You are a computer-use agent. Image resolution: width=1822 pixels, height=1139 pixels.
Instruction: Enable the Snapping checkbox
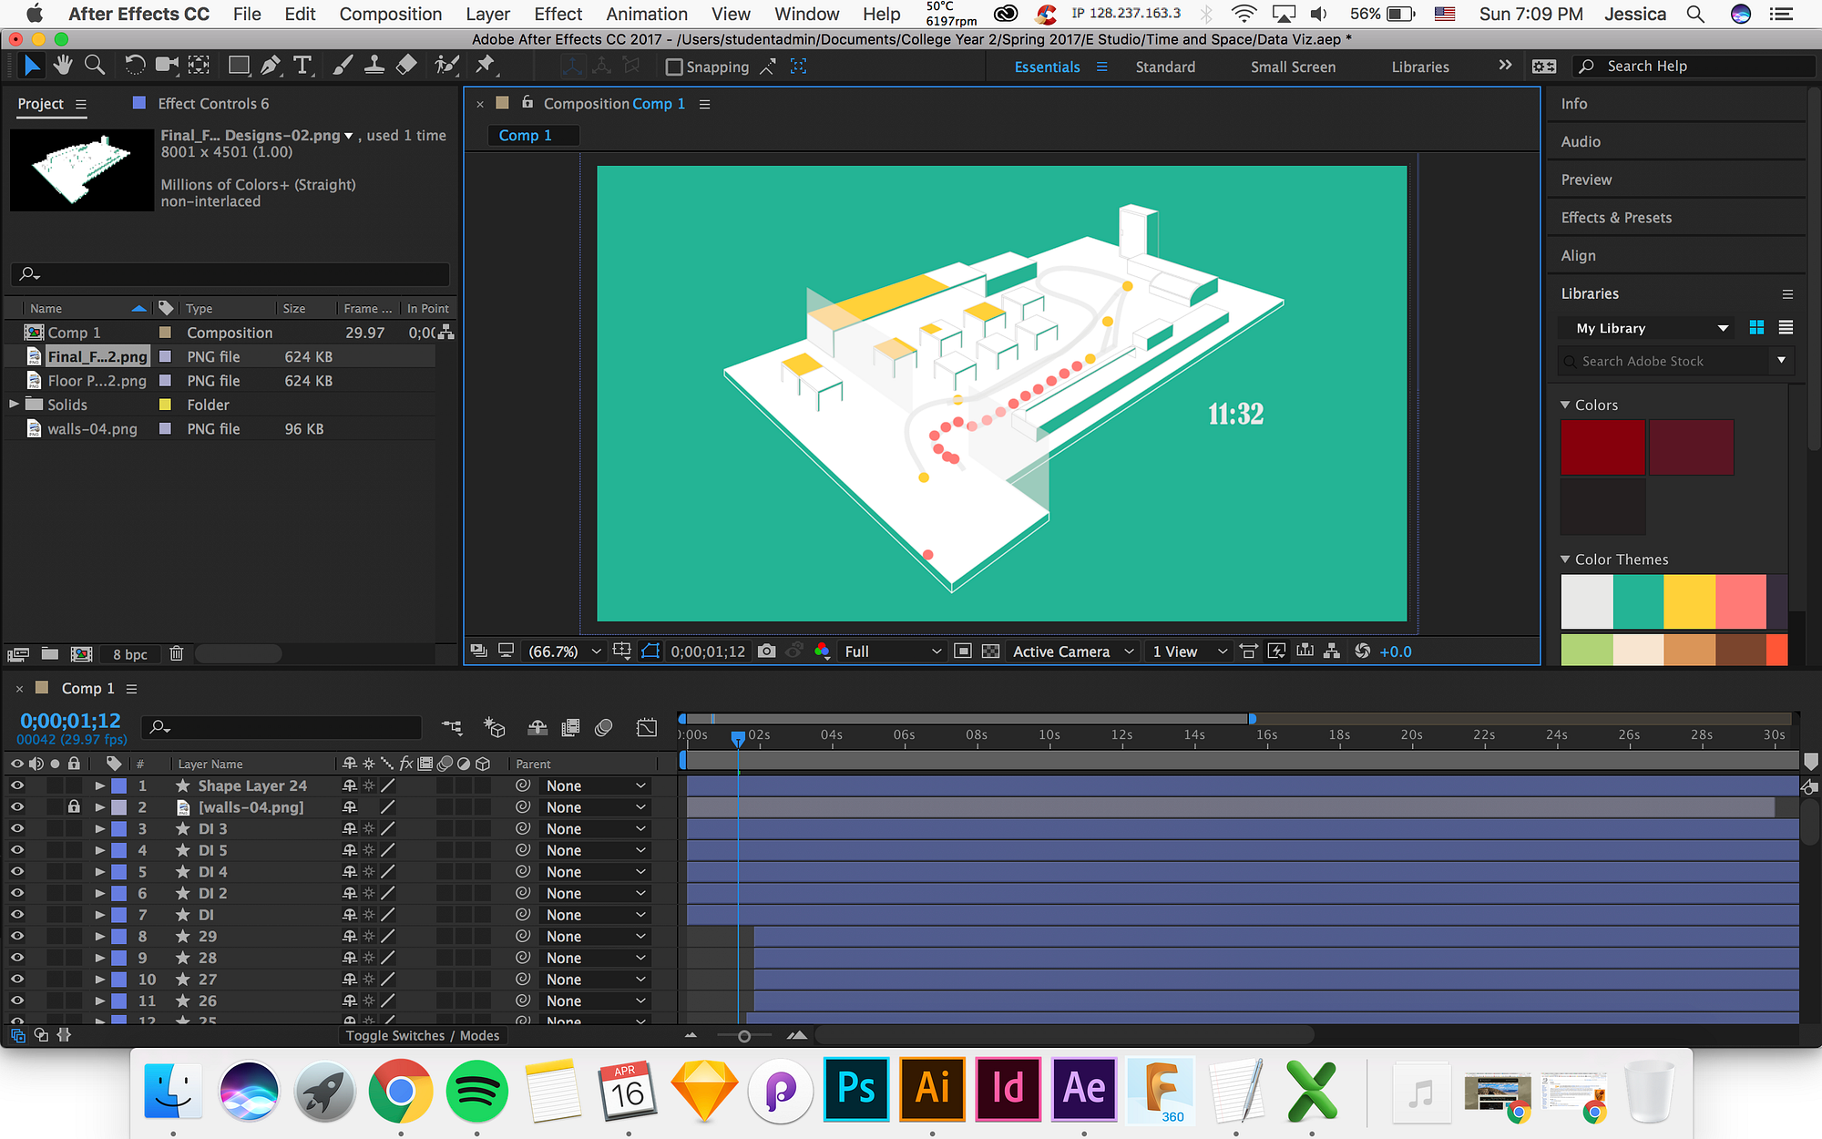(x=674, y=67)
